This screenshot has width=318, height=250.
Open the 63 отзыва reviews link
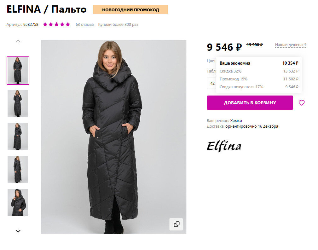[x=84, y=25]
